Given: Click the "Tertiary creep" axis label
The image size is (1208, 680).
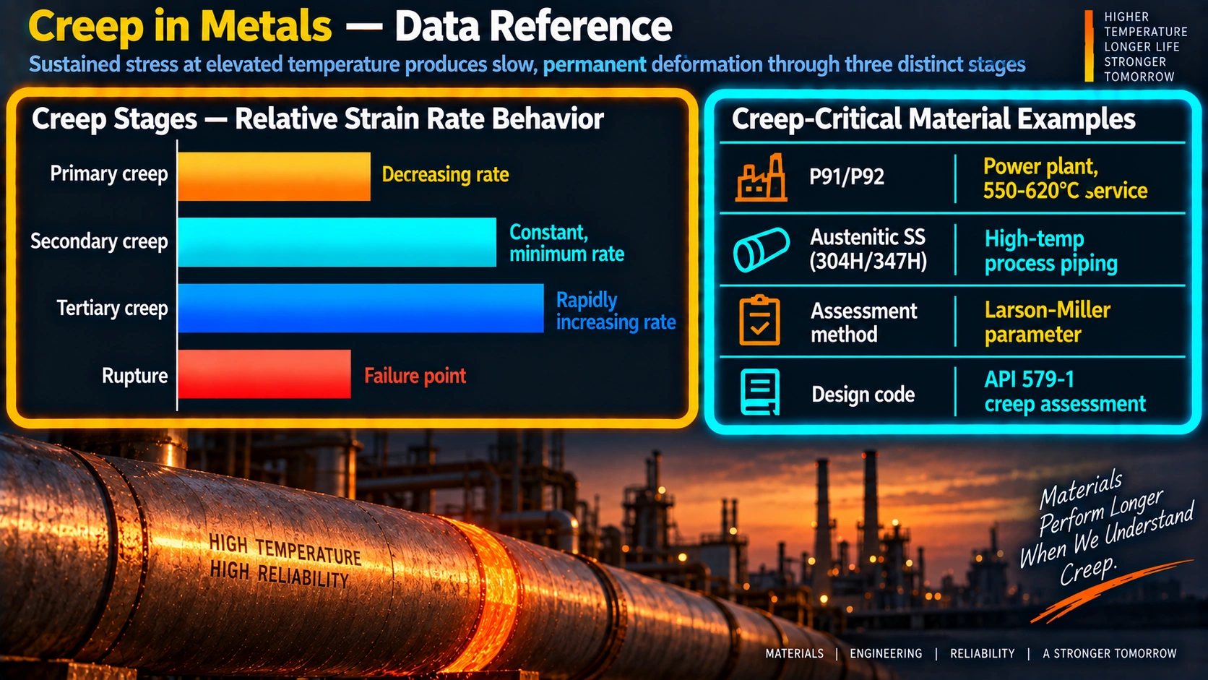Looking at the screenshot, I should (x=113, y=309).
